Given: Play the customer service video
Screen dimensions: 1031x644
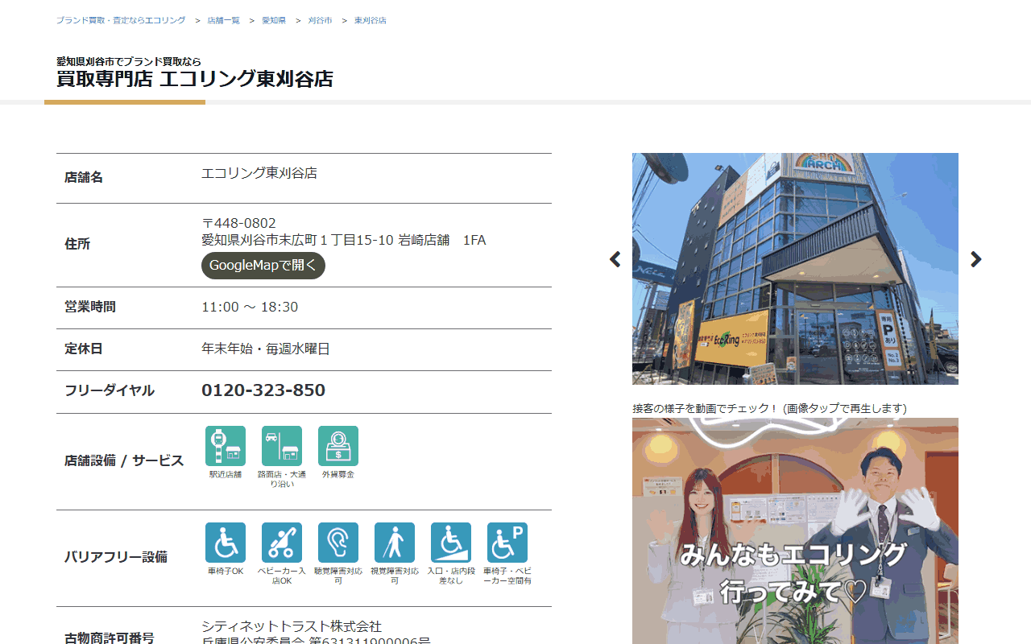Looking at the screenshot, I should (795, 531).
